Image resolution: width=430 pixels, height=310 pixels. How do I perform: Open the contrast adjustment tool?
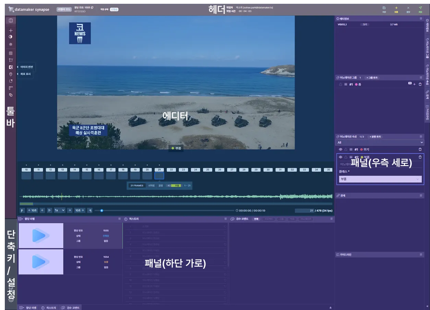(x=11, y=37)
